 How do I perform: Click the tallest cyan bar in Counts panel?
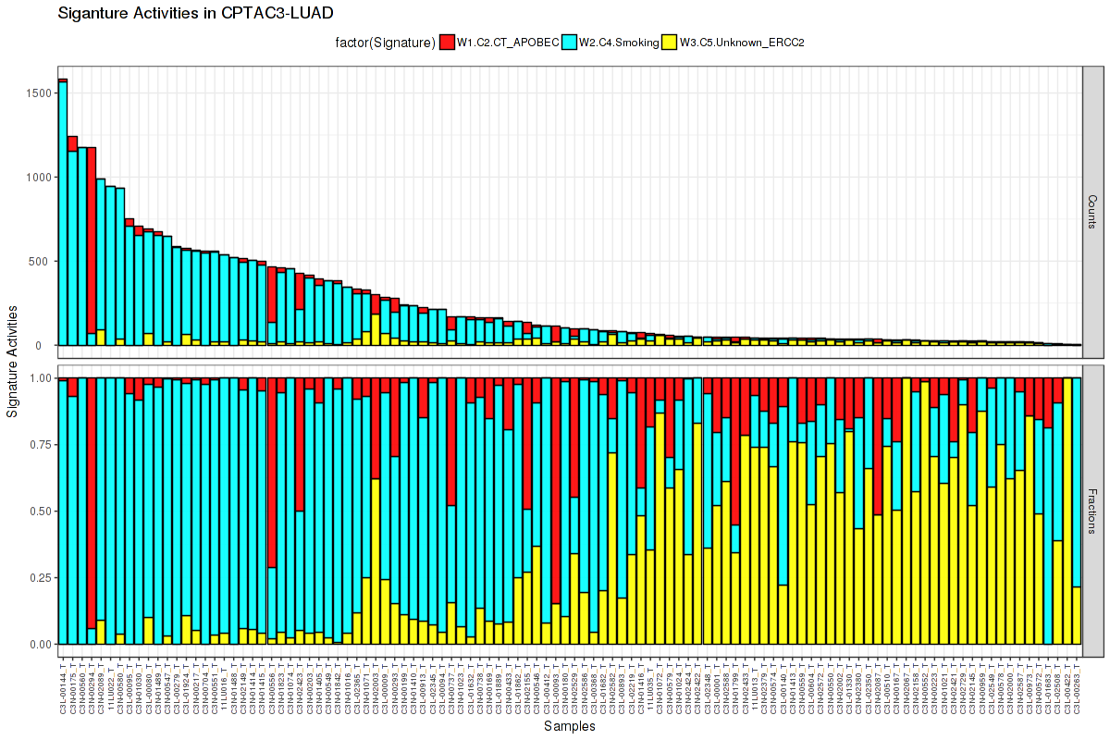tap(63, 213)
